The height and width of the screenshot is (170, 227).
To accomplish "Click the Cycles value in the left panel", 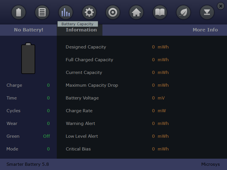I will click(48, 111).
